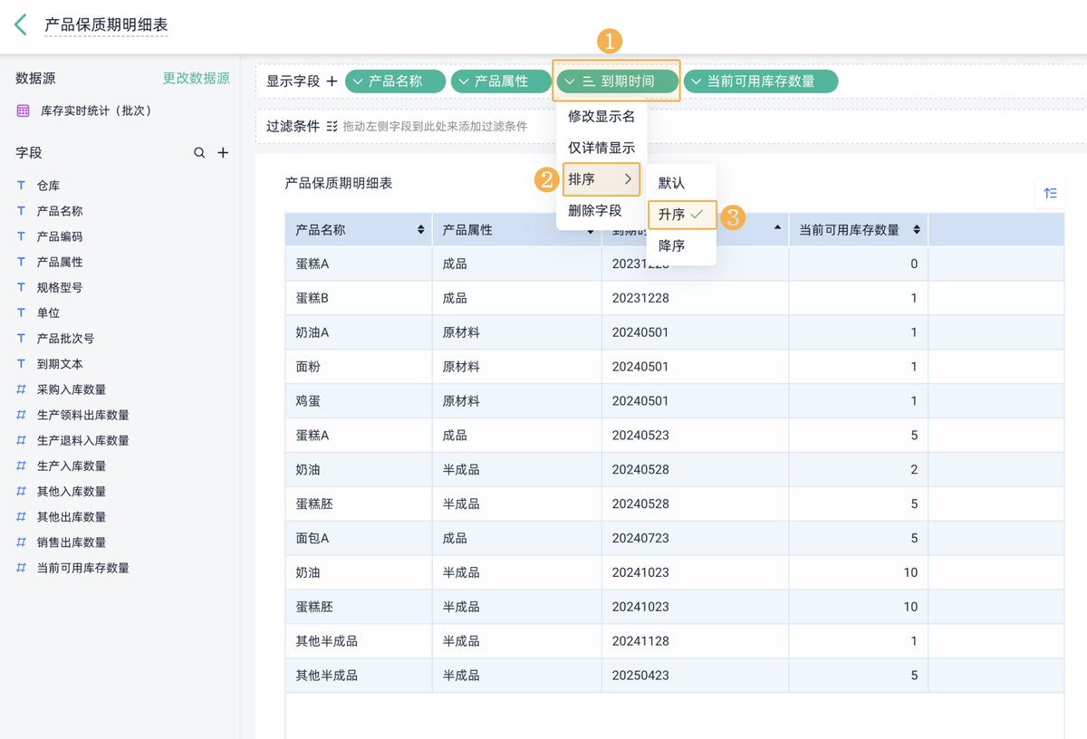Click the 更改数据源 link
The height and width of the screenshot is (739, 1087).
(x=196, y=79)
